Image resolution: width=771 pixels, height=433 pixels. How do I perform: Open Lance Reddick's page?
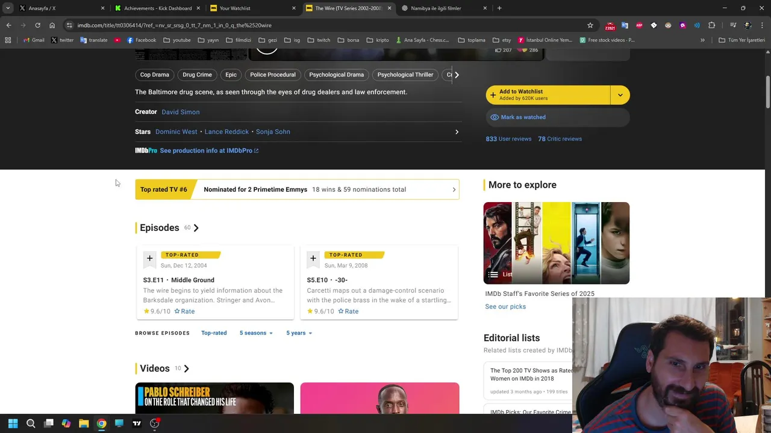tap(226, 132)
